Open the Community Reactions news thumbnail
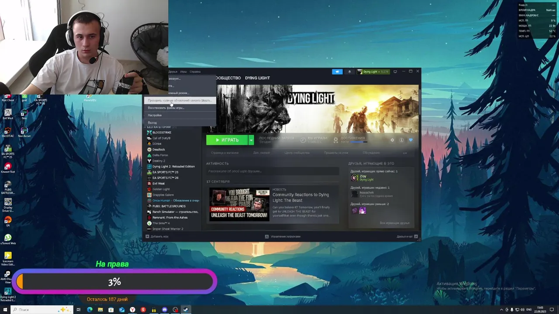 [239, 204]
